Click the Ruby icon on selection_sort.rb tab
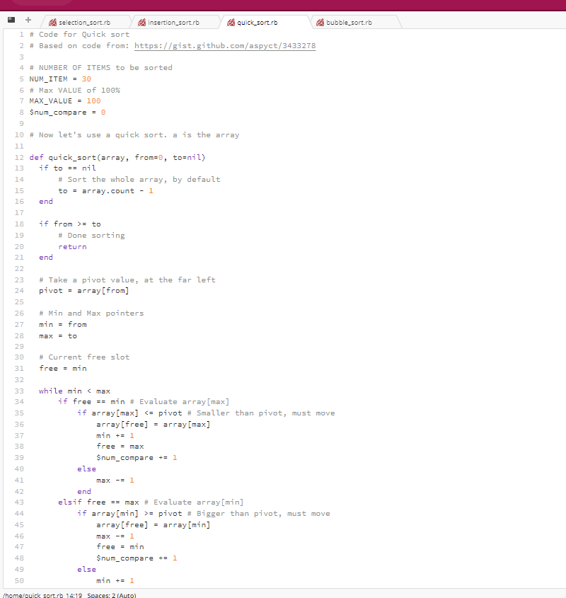 [52, 23]
